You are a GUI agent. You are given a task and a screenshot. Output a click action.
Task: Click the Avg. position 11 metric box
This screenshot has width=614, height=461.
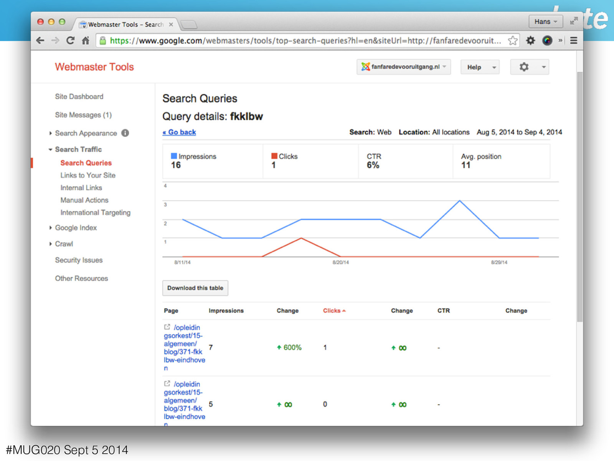(501, 161)
